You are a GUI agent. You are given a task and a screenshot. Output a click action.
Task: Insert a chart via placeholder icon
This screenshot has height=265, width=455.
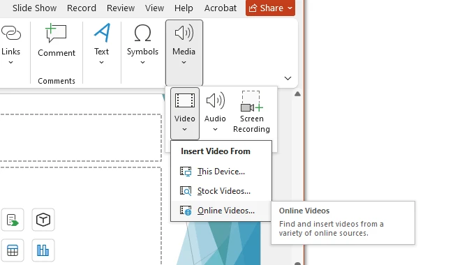(43, 250)
